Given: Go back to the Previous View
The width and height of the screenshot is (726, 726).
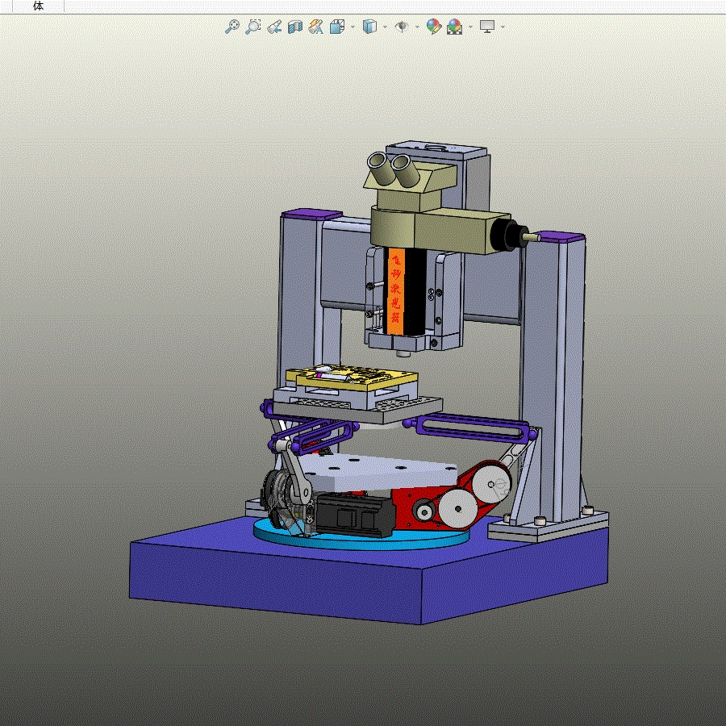Looking at the screenshot, I should tap(274, 27).
